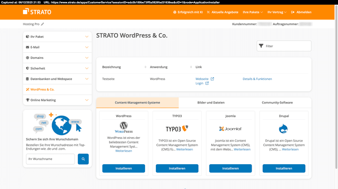Open the Ihr Vertrag dropdown

[x=277, y=12]
